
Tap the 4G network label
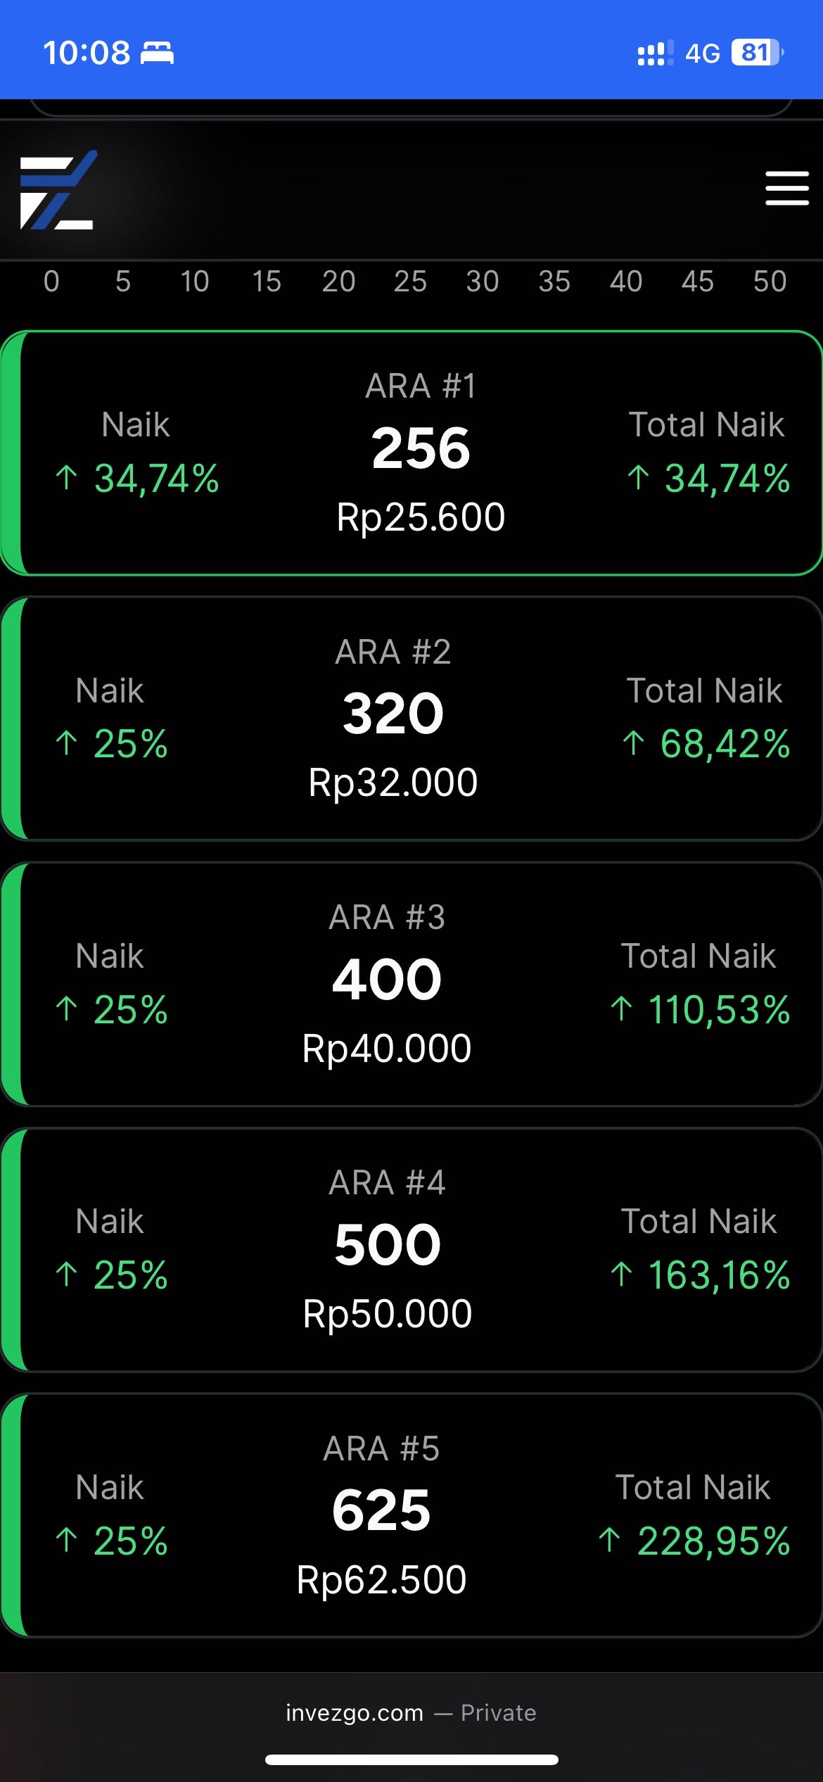pos(703,53)
